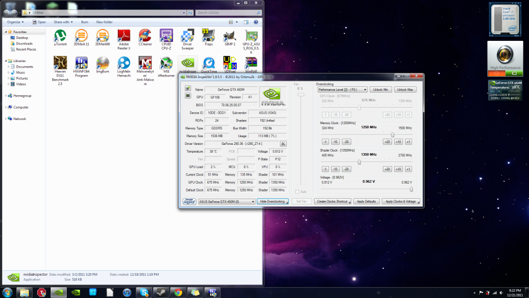Image resolution: width=529 pixels, height=298 pixels.
Task: Click the Search Utilities input field
Action: click(228, 12)
